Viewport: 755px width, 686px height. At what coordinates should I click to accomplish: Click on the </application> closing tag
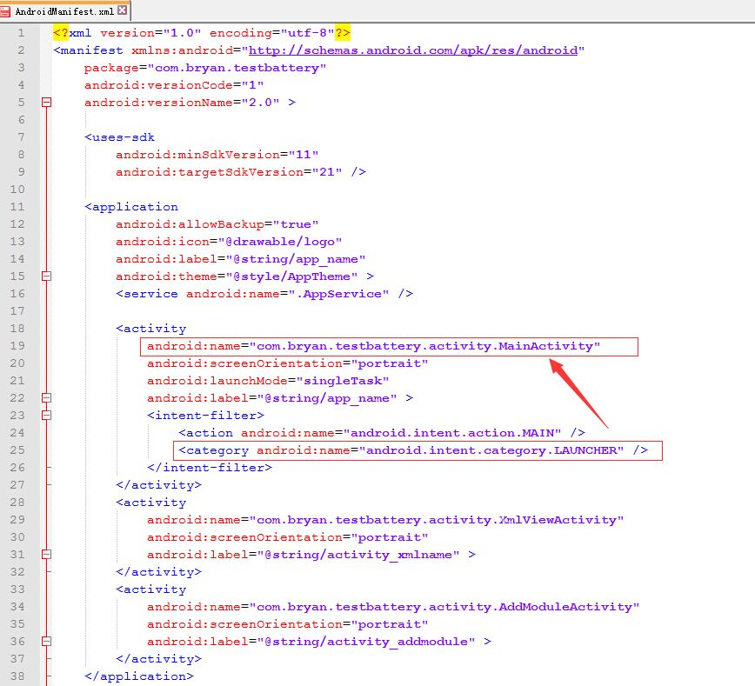tap(139, 676)
